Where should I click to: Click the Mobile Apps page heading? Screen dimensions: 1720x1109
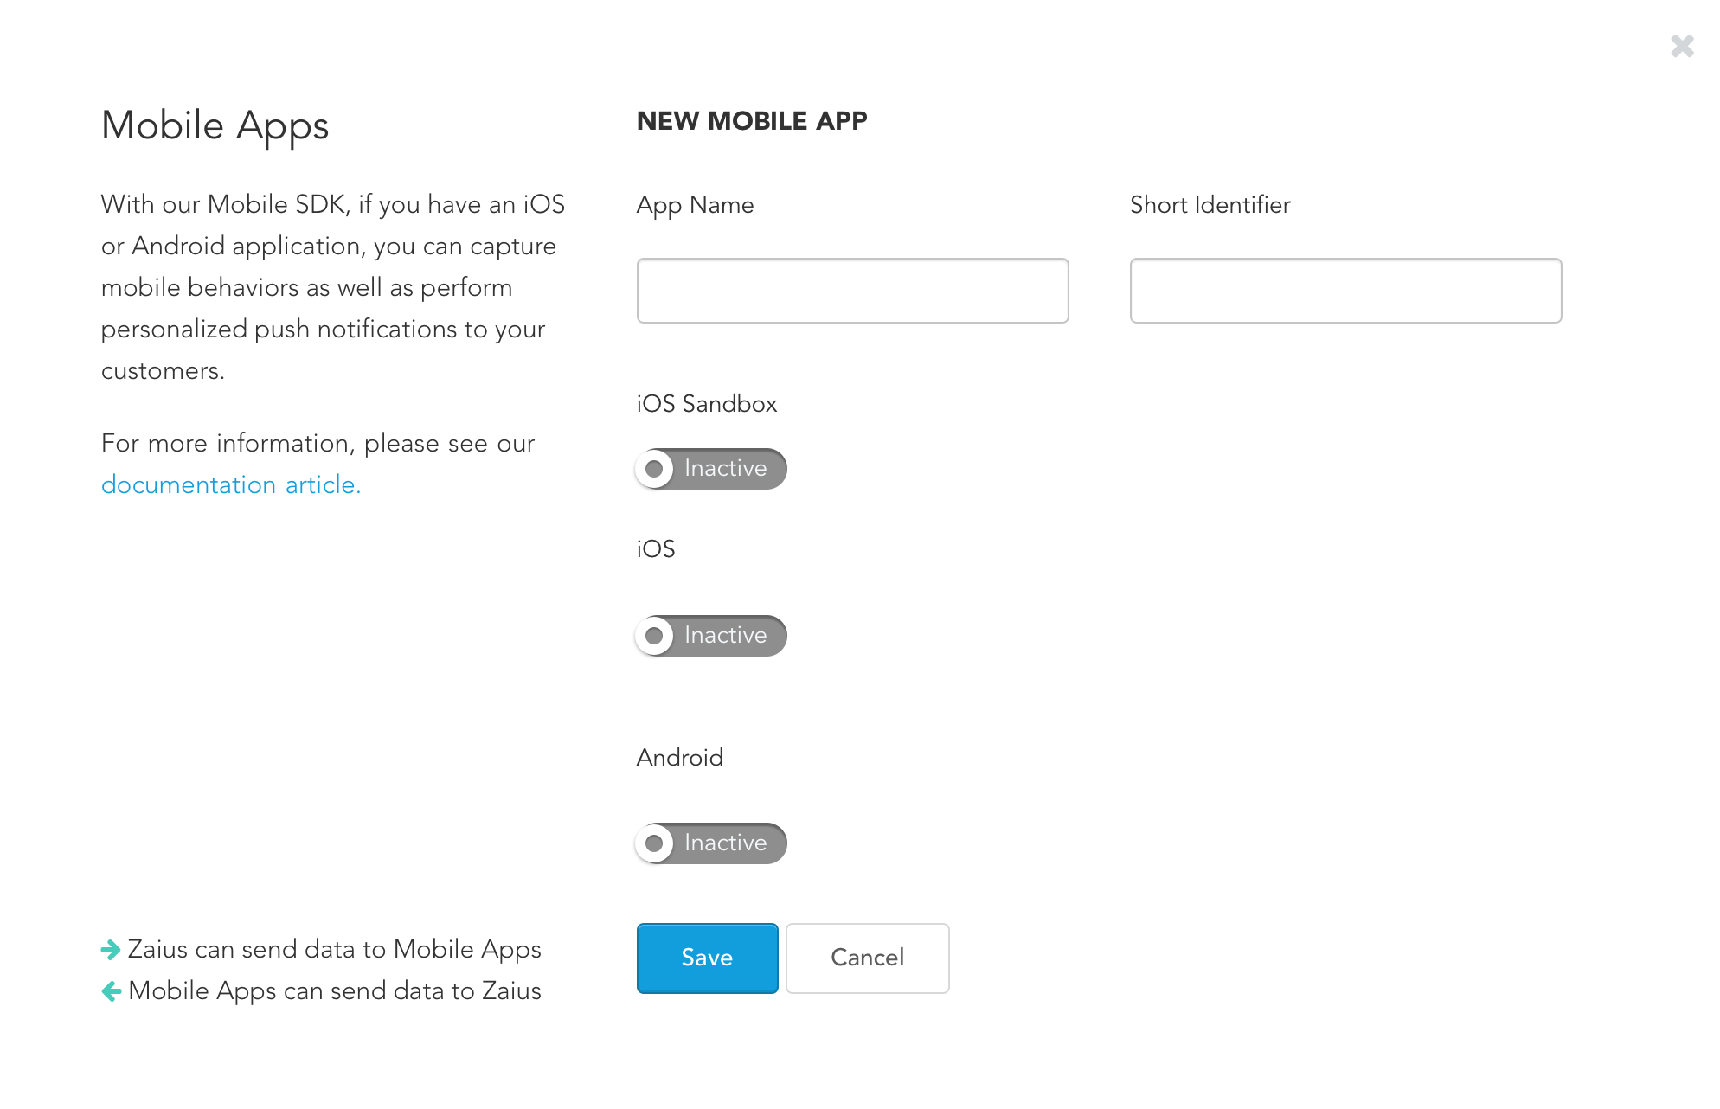(x=215, y=125)
